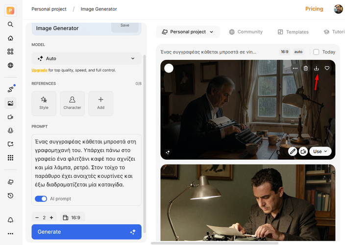Click the search icon in left sidebar
This screenshot has width=345, height=245.
[x=10, y=24]
